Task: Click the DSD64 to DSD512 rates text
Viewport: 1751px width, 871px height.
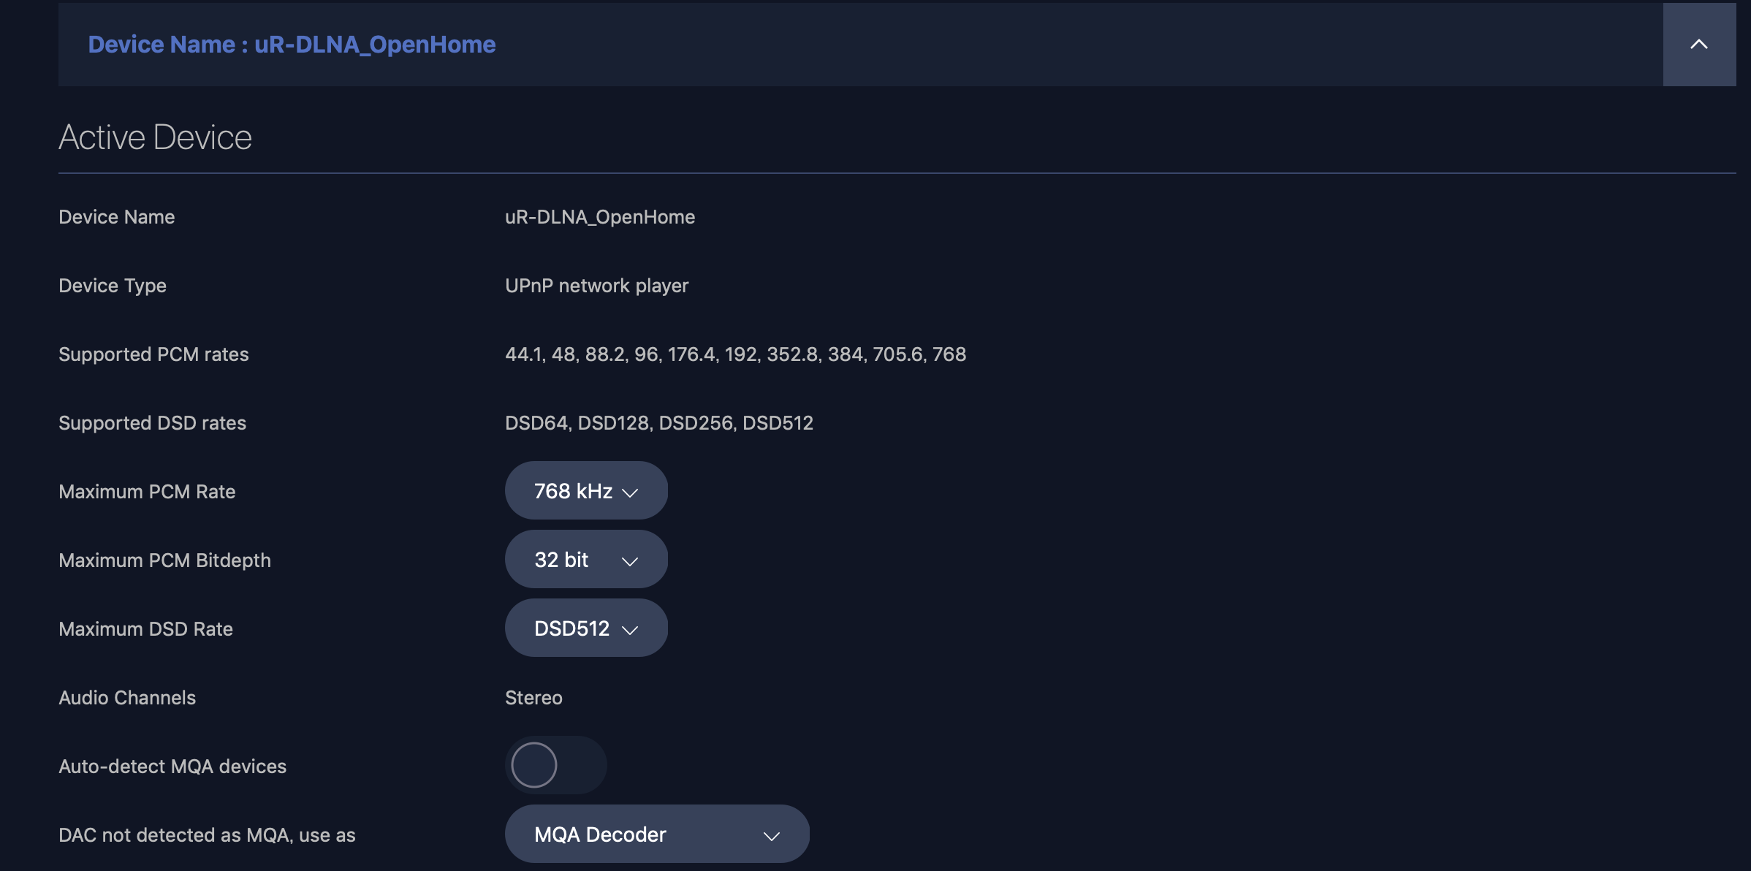Action: click(658, 423)
